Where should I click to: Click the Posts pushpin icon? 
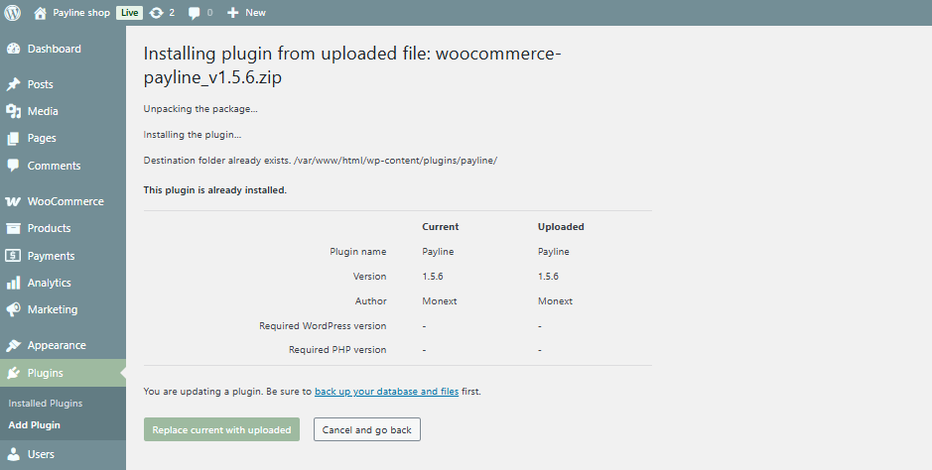tap(14, 84)
